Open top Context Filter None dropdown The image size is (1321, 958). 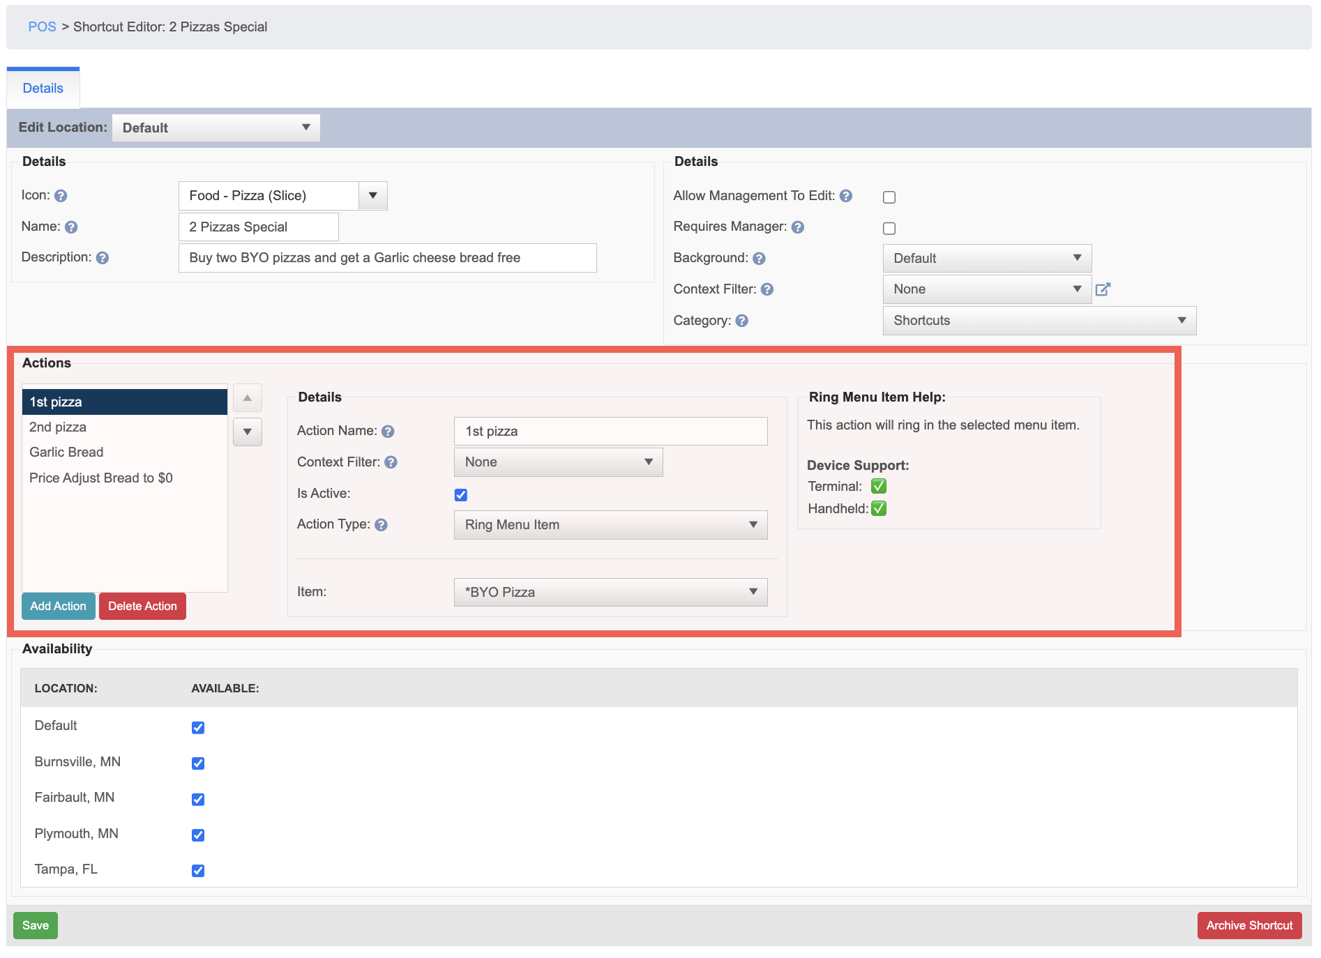[x=987, y=289]
